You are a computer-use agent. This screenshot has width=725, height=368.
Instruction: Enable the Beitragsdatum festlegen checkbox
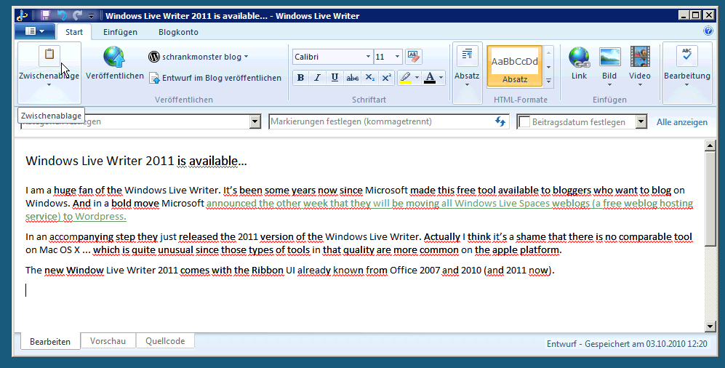524,122
